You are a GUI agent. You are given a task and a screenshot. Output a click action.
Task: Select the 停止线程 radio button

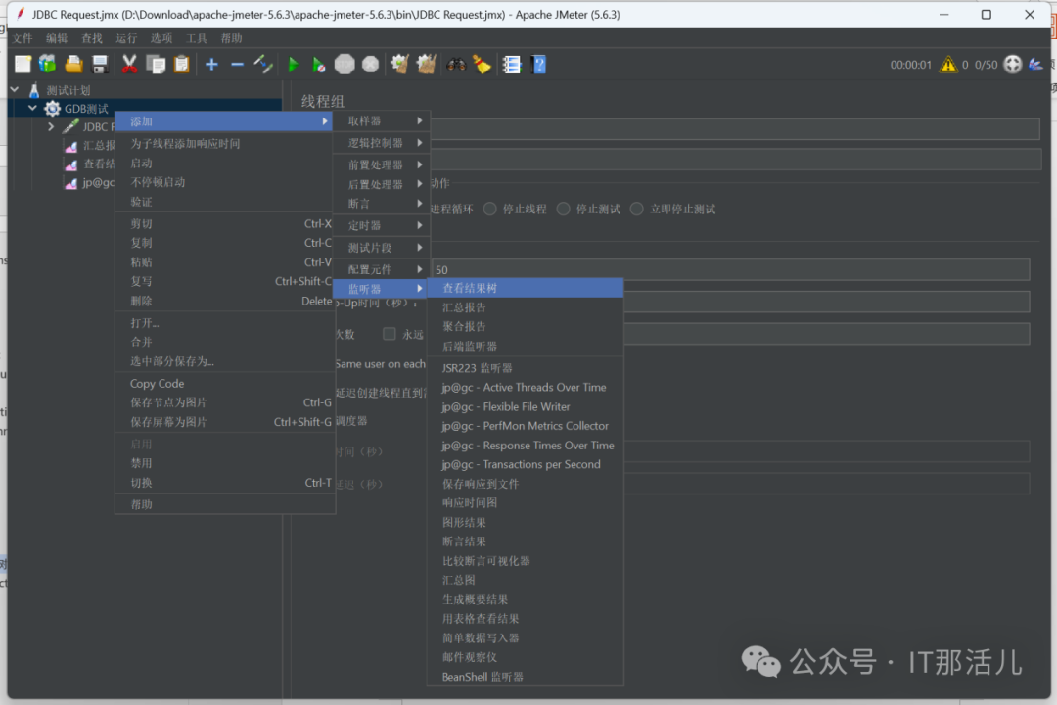(x=490, y=210)
